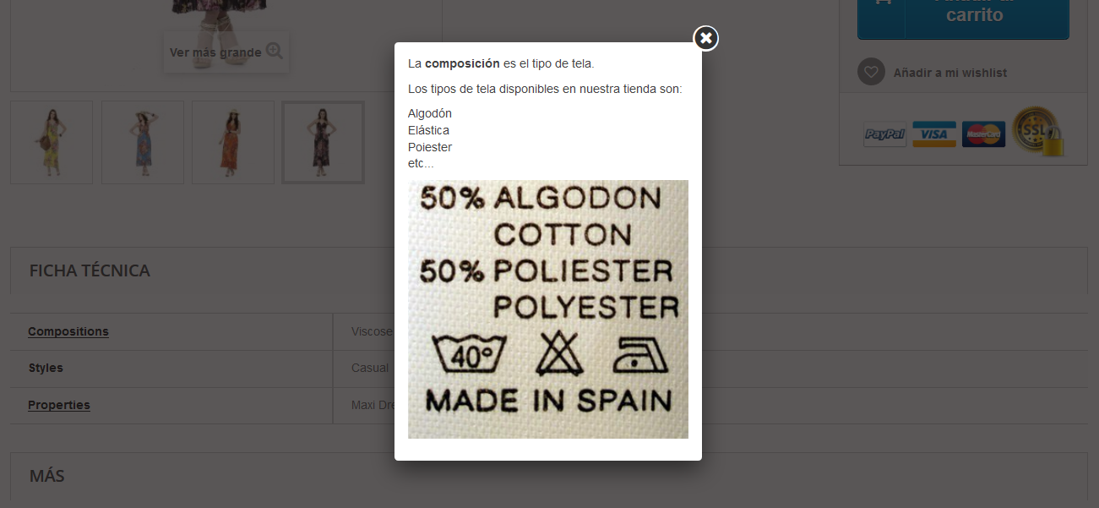Select the yellow dress thumbnail
1099x508 pixels.
[x=52, y=142]
